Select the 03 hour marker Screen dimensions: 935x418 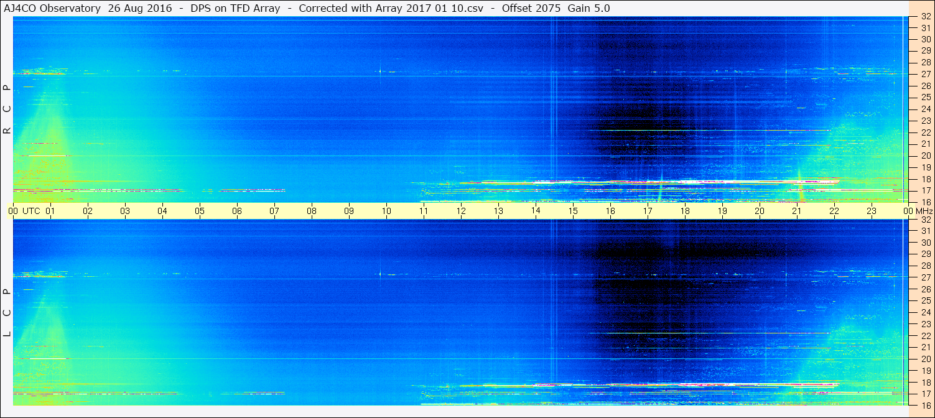click(125, 211)
